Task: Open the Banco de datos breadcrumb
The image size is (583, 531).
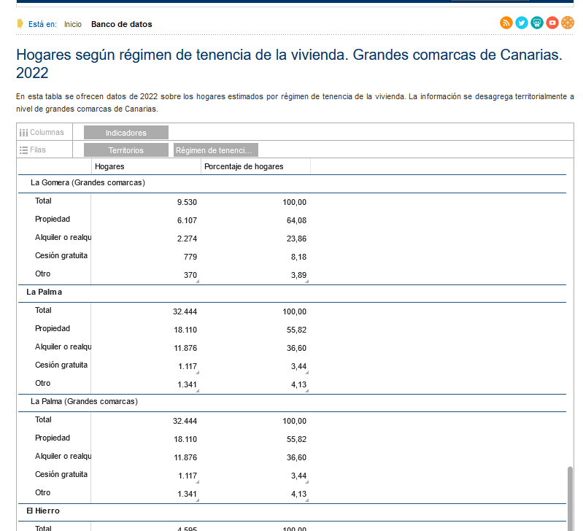Action: tap(121, 24)
